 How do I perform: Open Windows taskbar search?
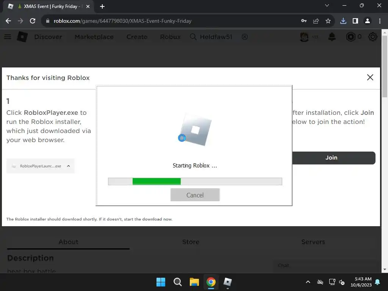pyautogui.click(x=177, y=282)
